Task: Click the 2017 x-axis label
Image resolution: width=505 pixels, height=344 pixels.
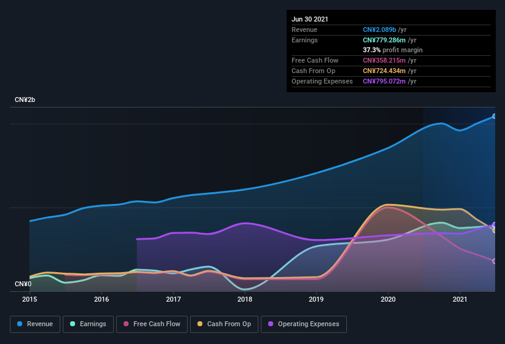Action: [x=173, y=299]
